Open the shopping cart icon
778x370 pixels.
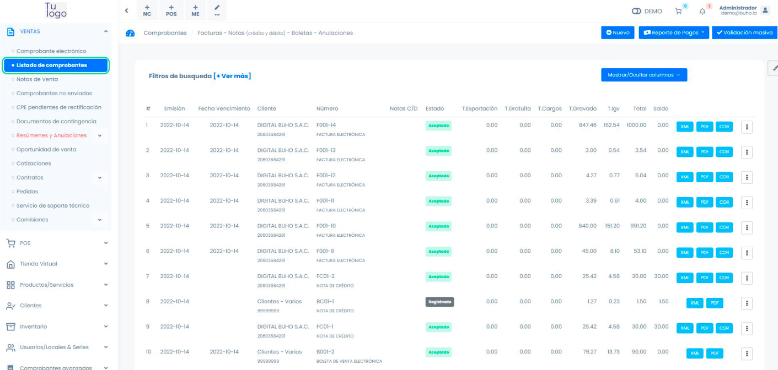click(x=678, y=11)
